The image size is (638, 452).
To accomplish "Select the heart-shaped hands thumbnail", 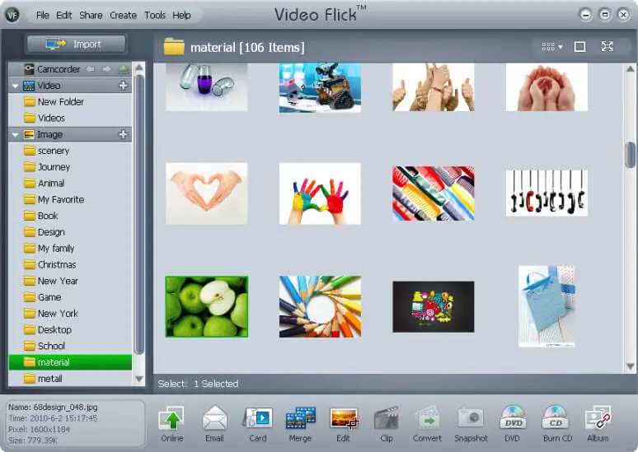I will point(207,193).
